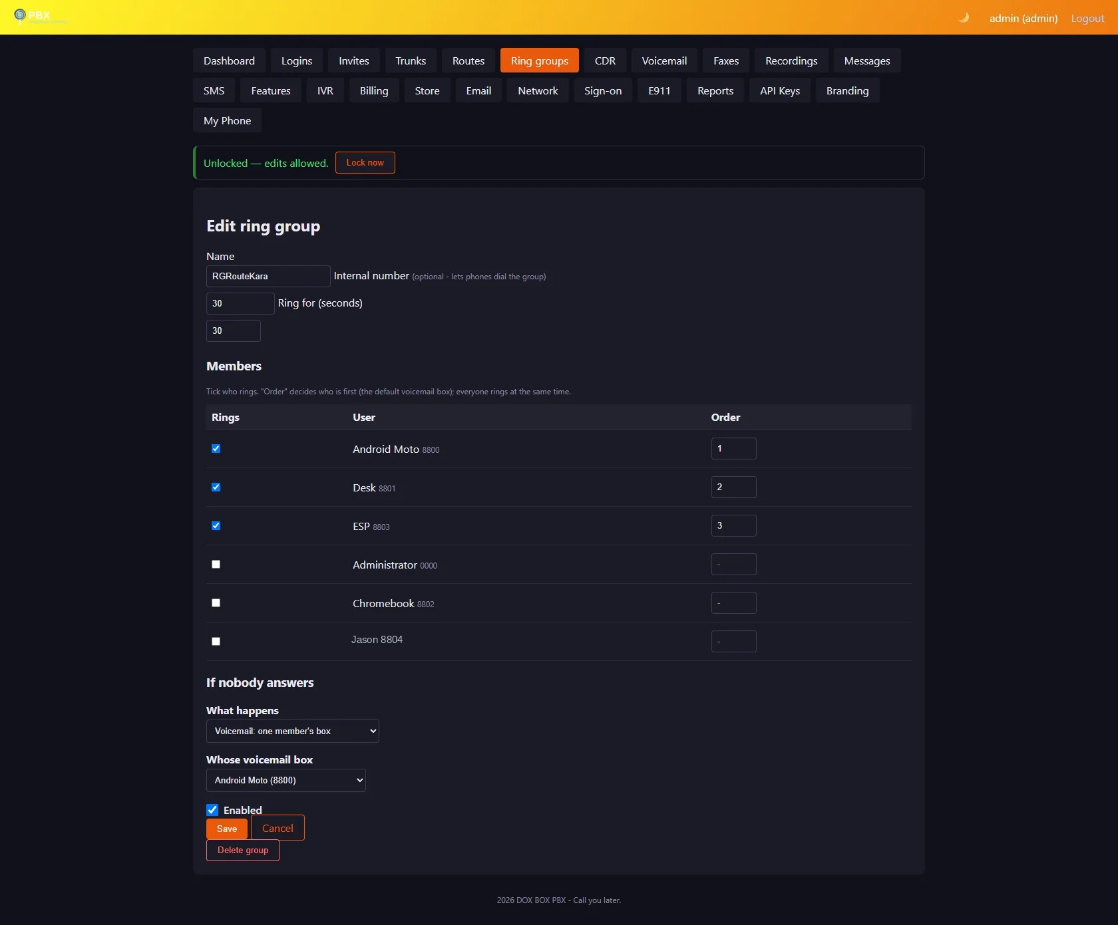Screen dimensions: 1118x925
Task: Click the ring group Name field
Action: 268,277
